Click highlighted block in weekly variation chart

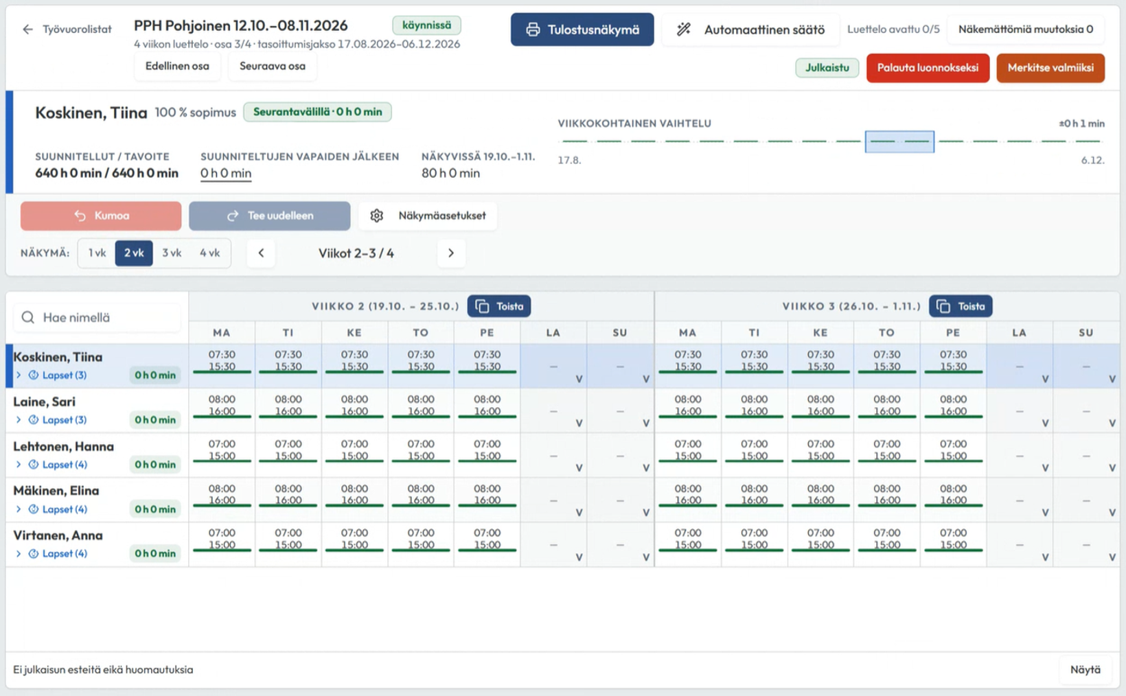(x=899, y=141)
